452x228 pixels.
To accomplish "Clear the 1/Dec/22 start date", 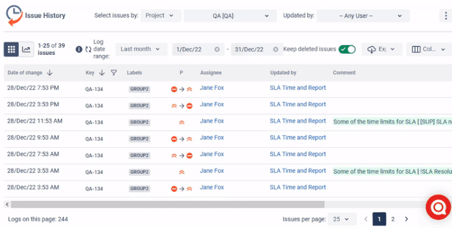I will tap(217, 49).
